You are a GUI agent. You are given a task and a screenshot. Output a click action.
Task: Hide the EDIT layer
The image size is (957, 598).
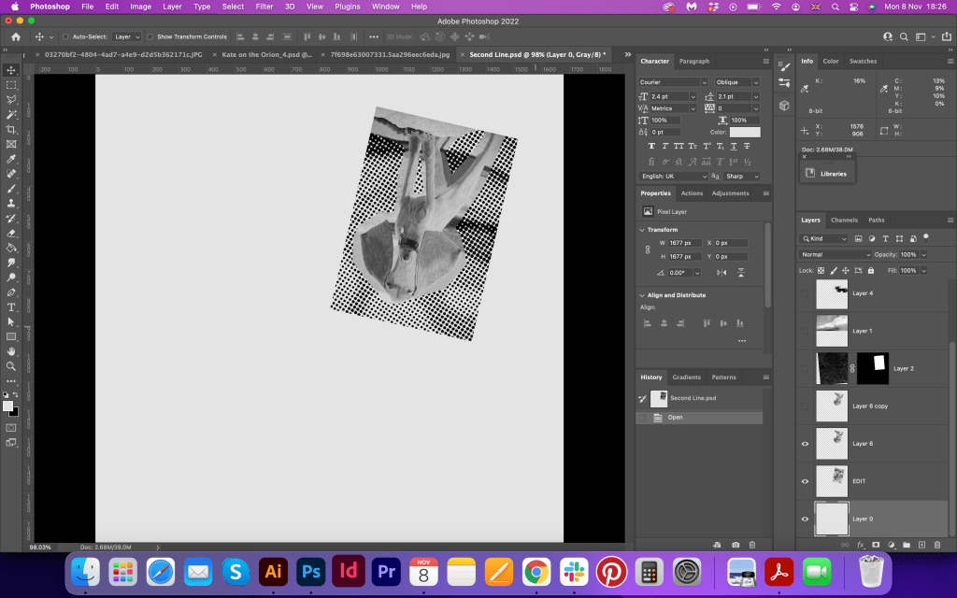(x=806, y=480)
